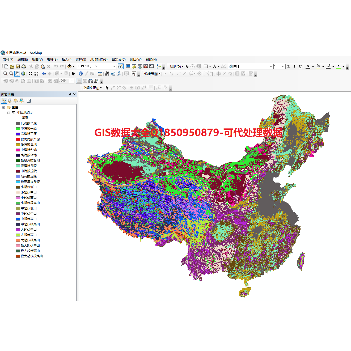Image resolution: width=351 pixels, height=351 pixels.
Task: Collapse the 图层 group in contents list
Action: (4, 107)
